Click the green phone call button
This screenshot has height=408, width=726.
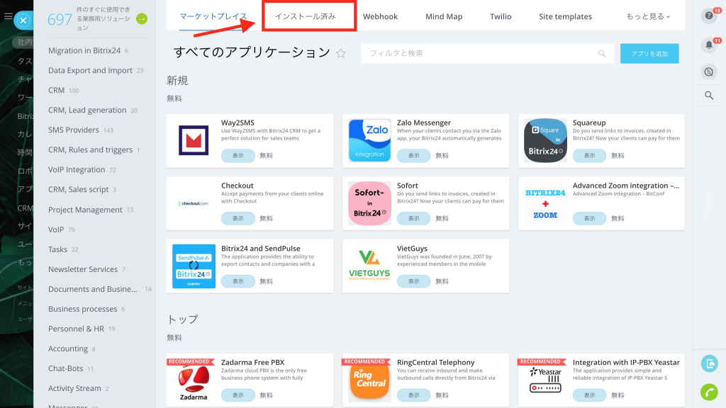point(709,392)
